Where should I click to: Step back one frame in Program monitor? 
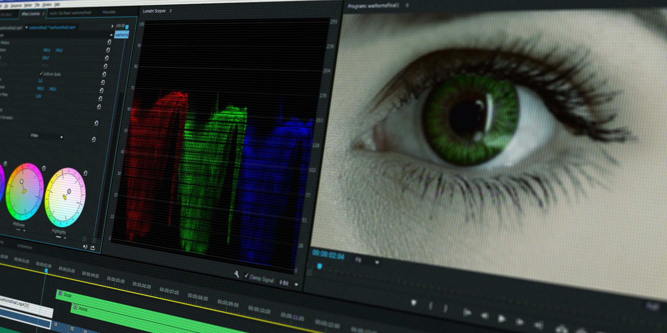[484, 315]
